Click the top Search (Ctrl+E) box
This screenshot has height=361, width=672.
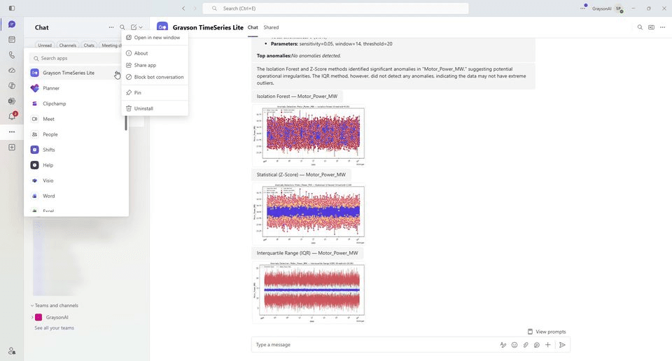pos(335,8)
